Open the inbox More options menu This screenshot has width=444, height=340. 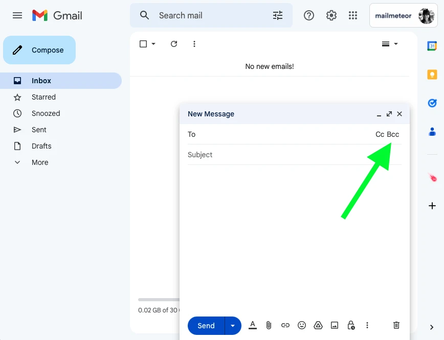click(194, 44)
